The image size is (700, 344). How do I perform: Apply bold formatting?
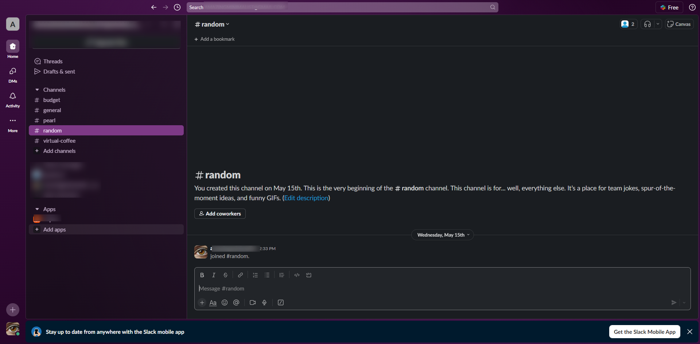tap(202, 275)
